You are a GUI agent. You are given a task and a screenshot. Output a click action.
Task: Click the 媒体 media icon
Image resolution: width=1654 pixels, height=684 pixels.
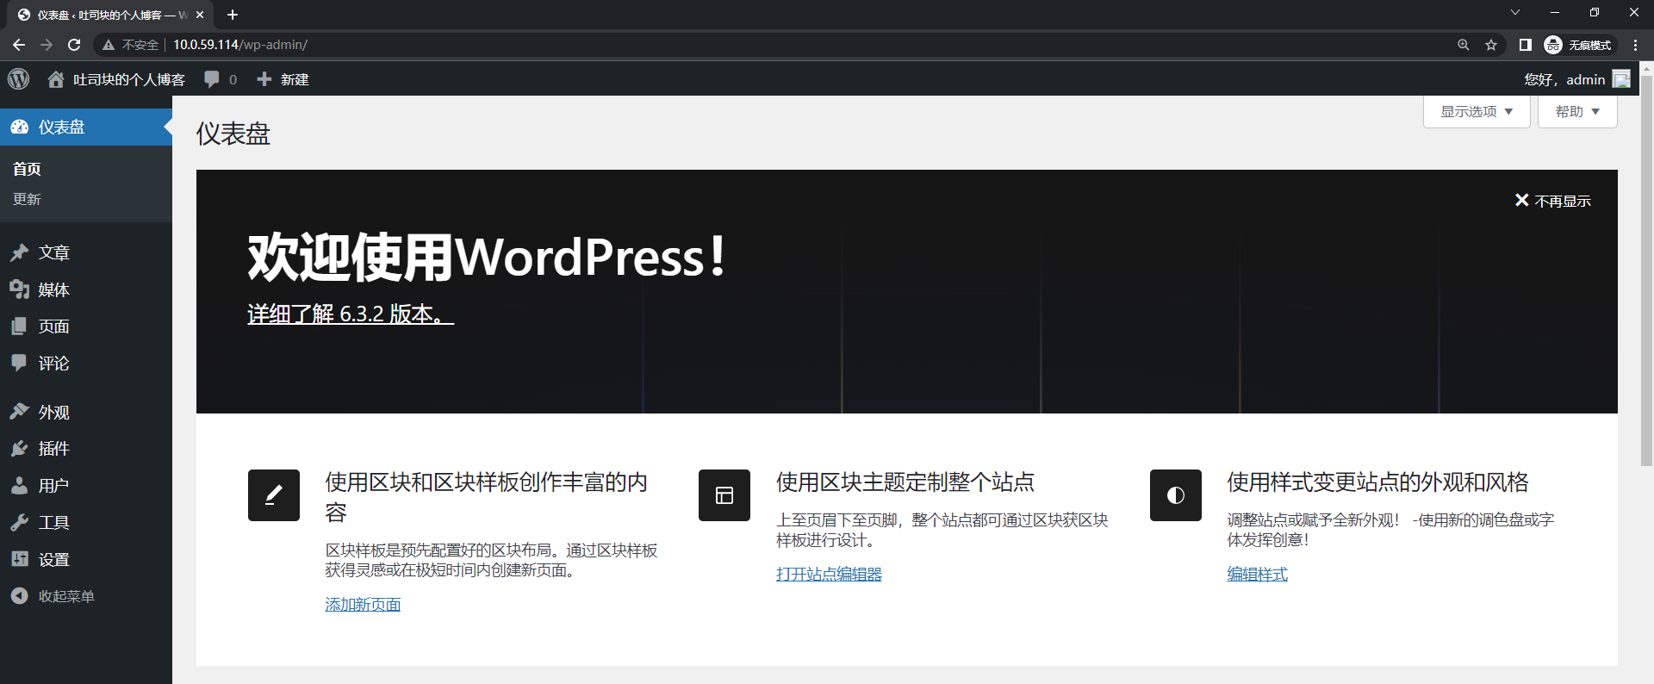click(x=20, y=289)
